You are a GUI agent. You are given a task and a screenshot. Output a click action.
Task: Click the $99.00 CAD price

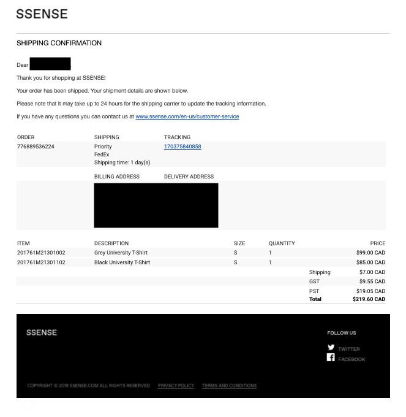pyautogui.click(x=370, y=253)
